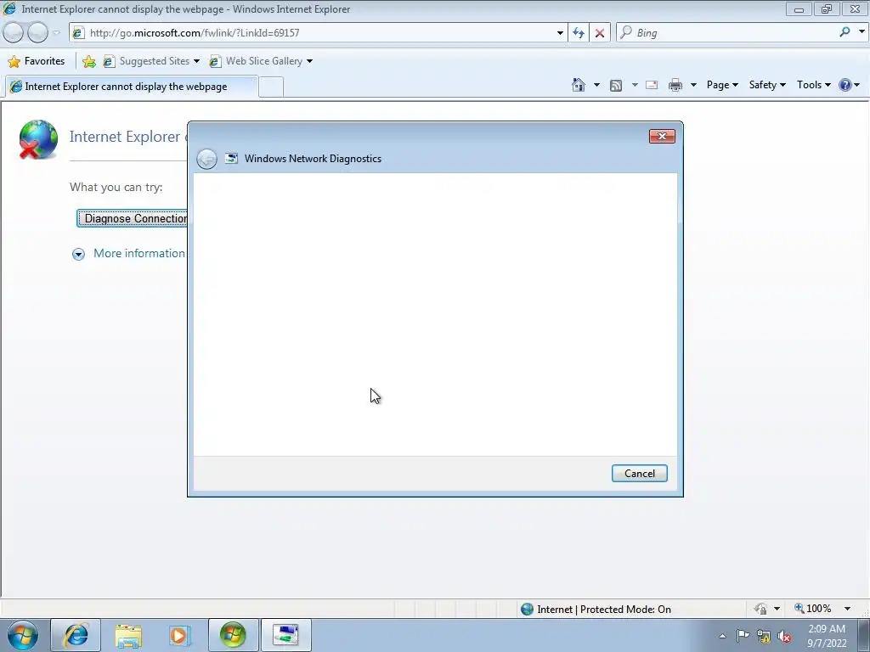Viewport: 870px width, 652px height.
Task: Show hidden tray icons arrow
Action: click(x=722, y=636)
